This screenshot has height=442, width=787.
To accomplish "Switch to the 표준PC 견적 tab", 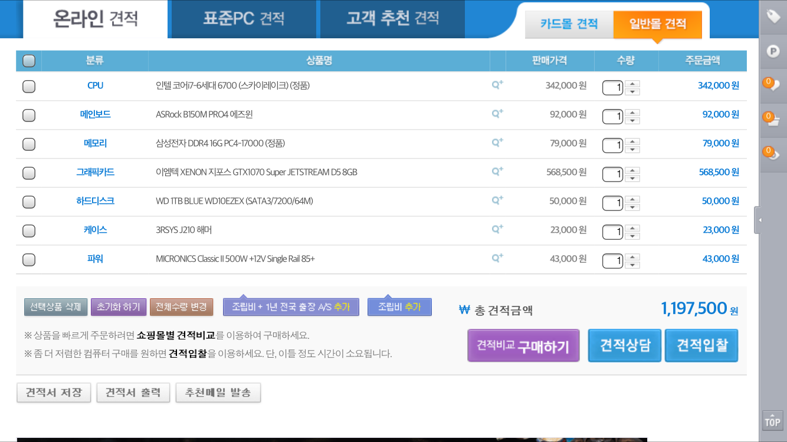I will point(244,19).
